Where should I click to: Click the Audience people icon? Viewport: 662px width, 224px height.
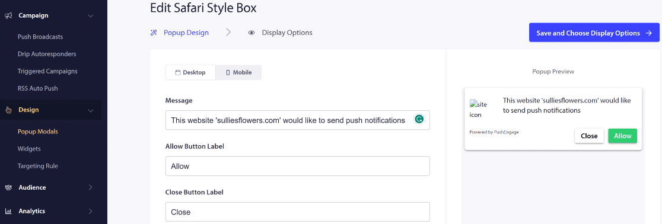(x=8, y=187)
